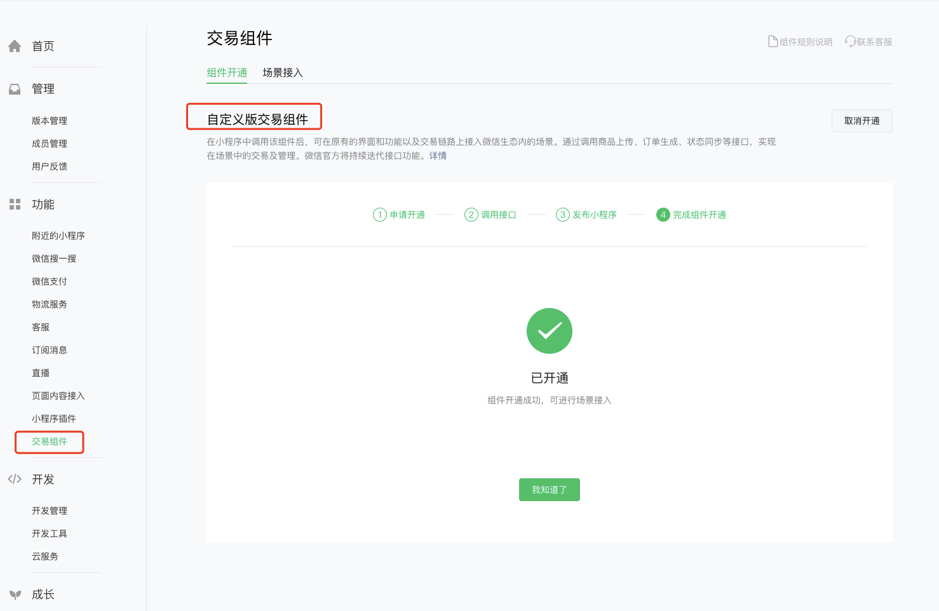
Task: Open 附近的小程序
Action: (58, 236)
